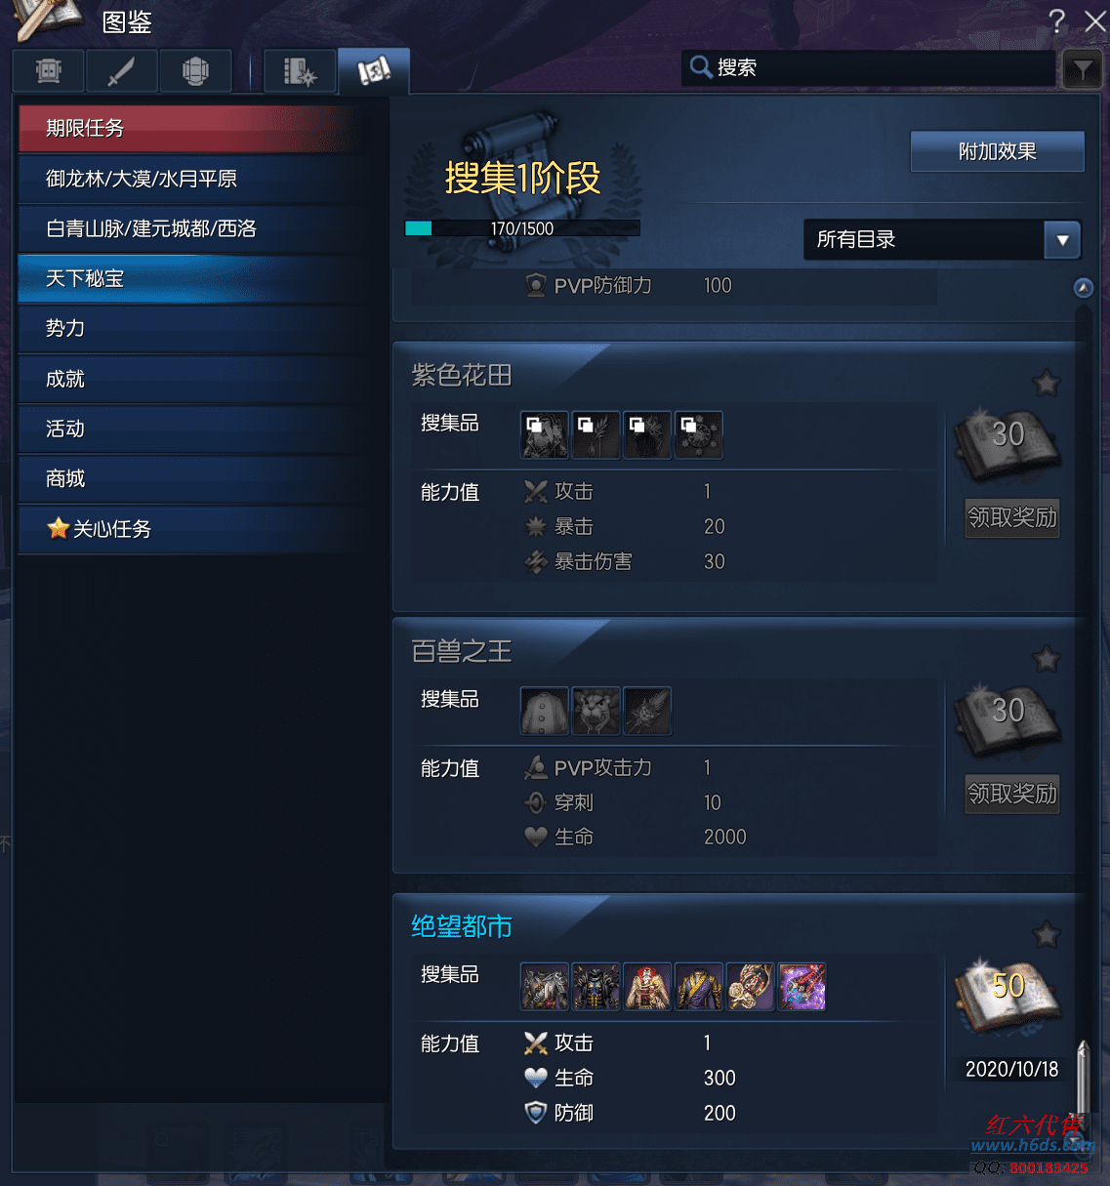Select the first 紫色花田 collection item icon
Image resolution: width=1110 pixels, height=1186 pixels.
(x=545, y=435)
